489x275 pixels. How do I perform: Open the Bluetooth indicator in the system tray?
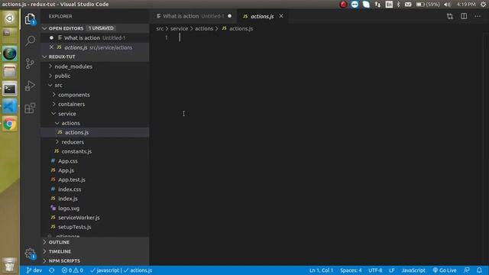(398, 4)
